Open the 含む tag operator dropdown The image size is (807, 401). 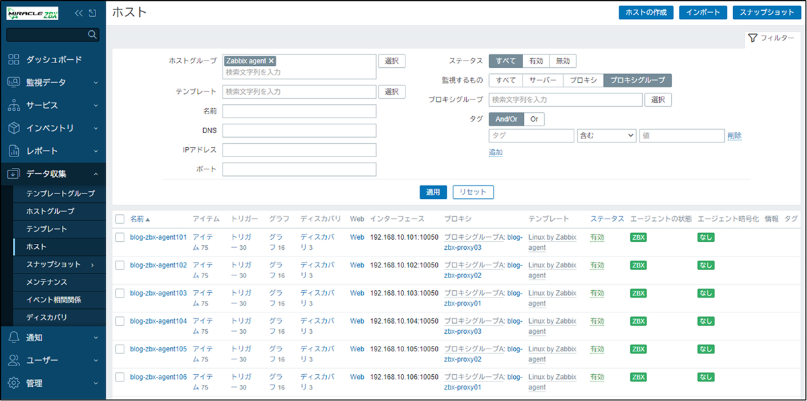pyautogui.click(x=606, y=136)
